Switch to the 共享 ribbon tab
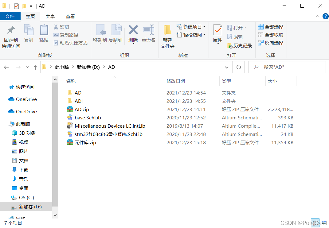Viewport: 329px width, 228px height. [x=50, y=16]
